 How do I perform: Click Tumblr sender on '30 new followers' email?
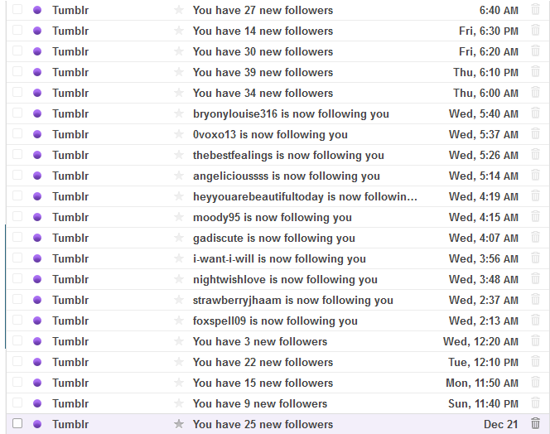coord(70,51)
